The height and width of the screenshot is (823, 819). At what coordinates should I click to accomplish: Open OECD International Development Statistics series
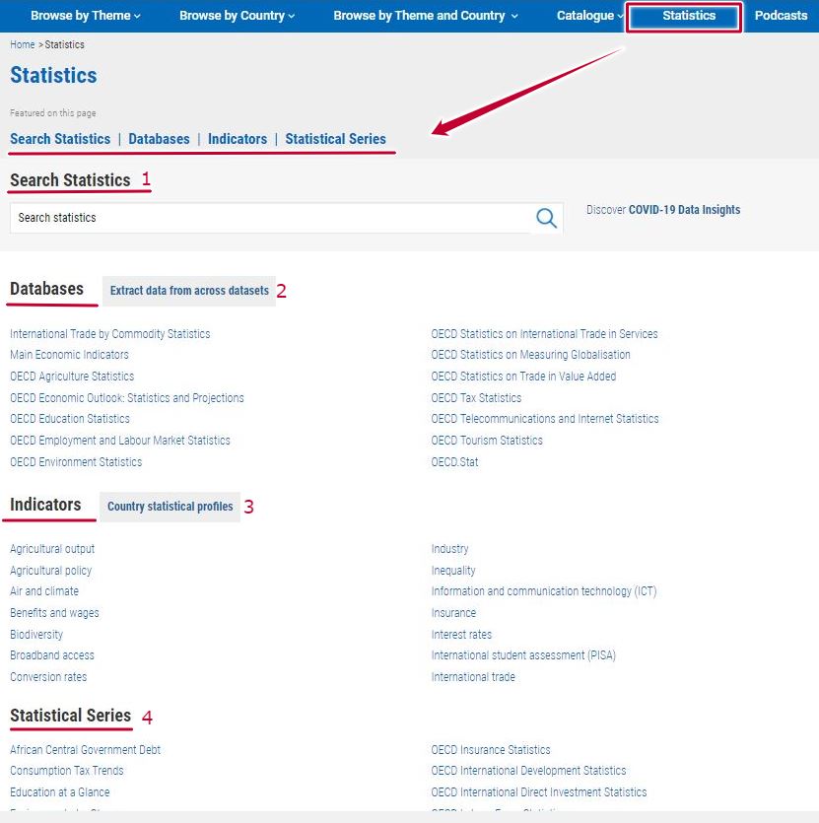(x=528, y=771)
